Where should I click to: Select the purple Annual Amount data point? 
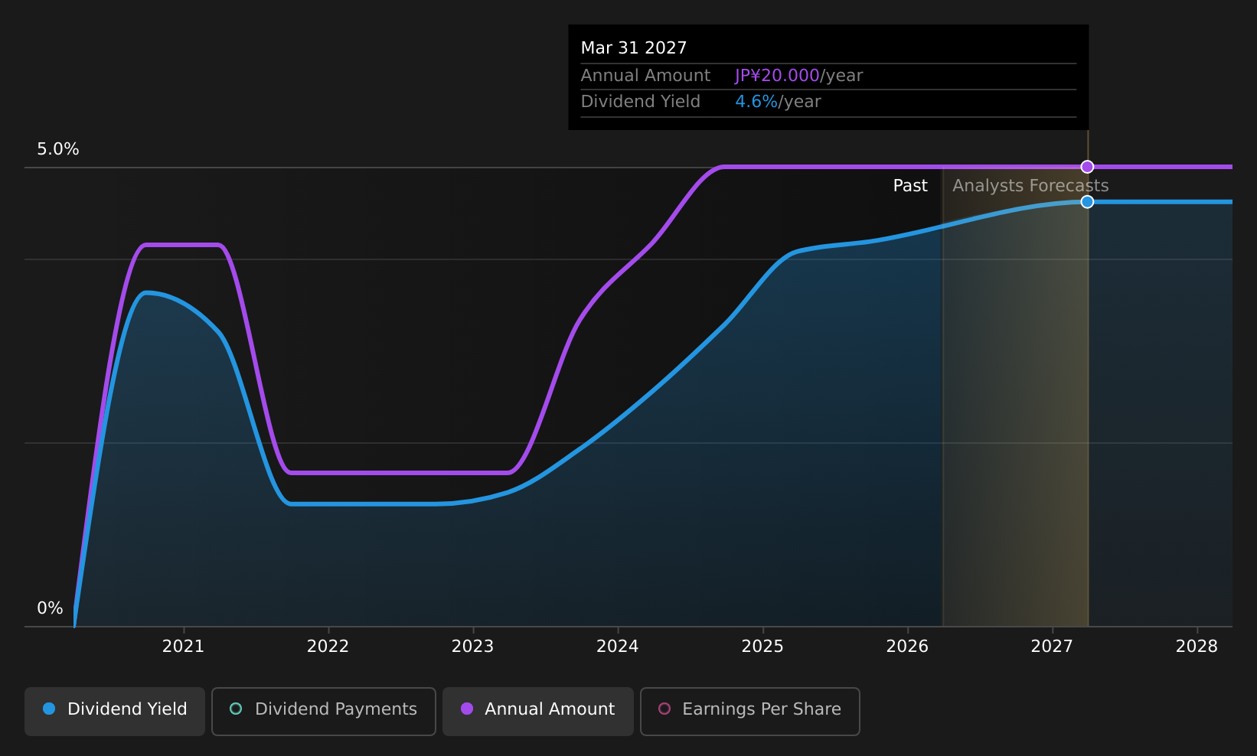point(1087,167)
